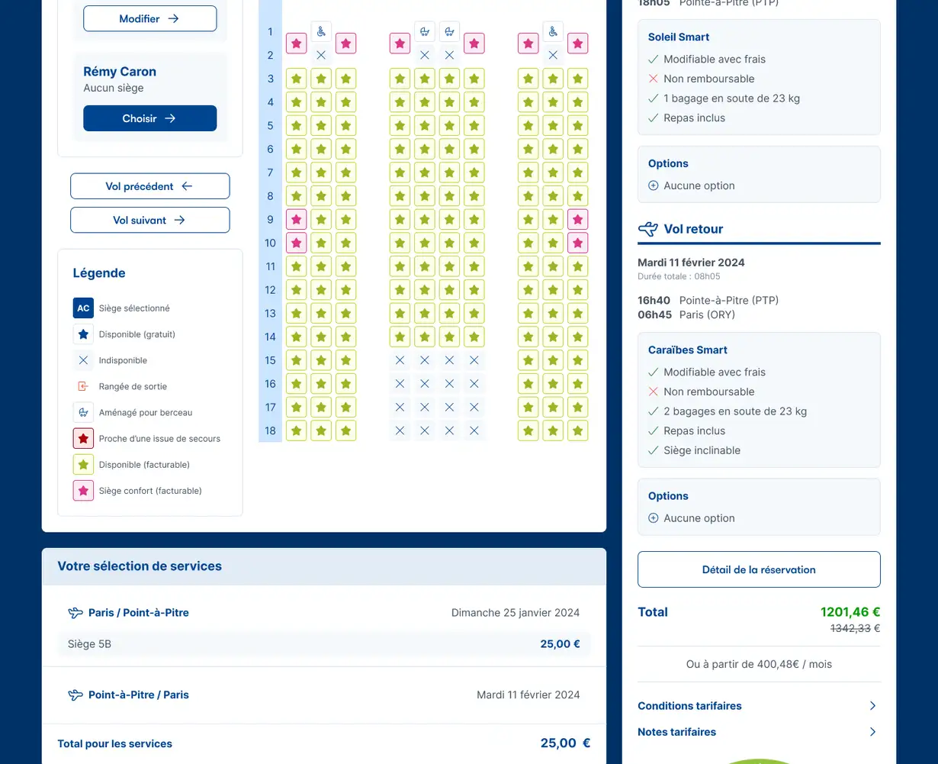Image resolution: width=938 pixels, height=764 pixels.
Task: Click the 'Dimanche 25 janvier 2024' date
Action: pos(516,612)
